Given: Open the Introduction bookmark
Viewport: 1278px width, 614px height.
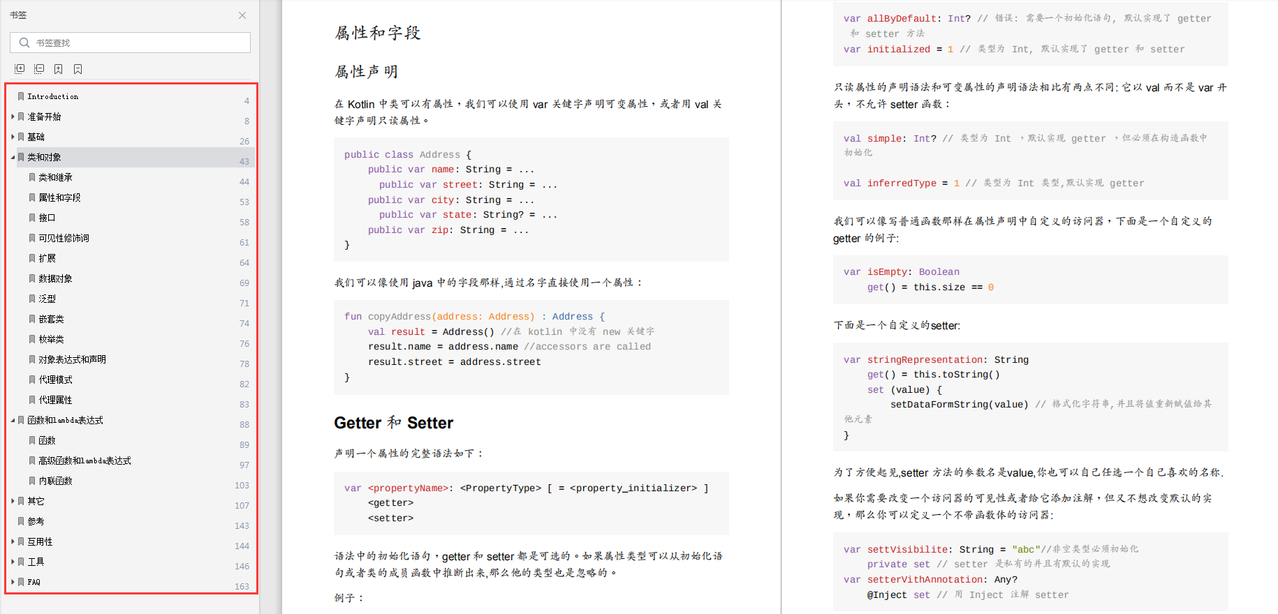Looking at the screenshot, I should [x=53, y=96].
